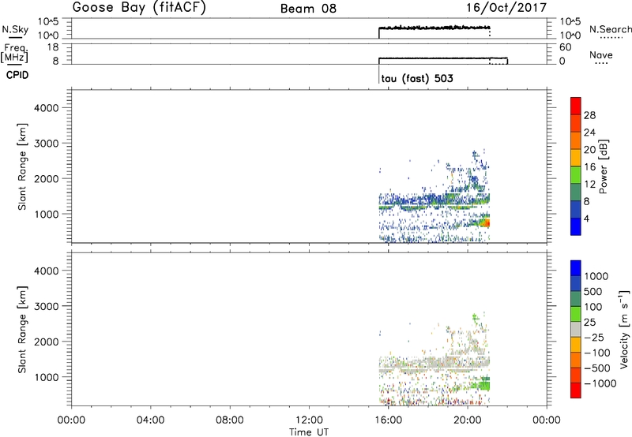Click the red bottom of the velocity color bar

pos(576,390)
